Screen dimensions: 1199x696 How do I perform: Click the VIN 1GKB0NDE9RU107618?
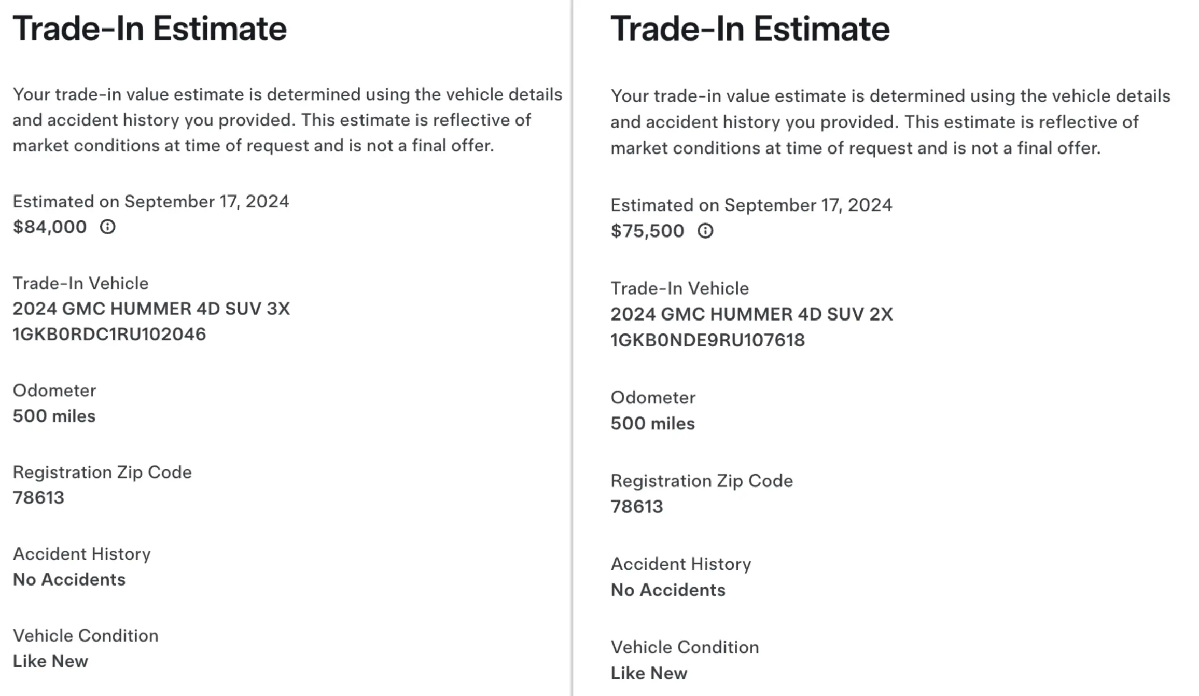click(707, 340)
